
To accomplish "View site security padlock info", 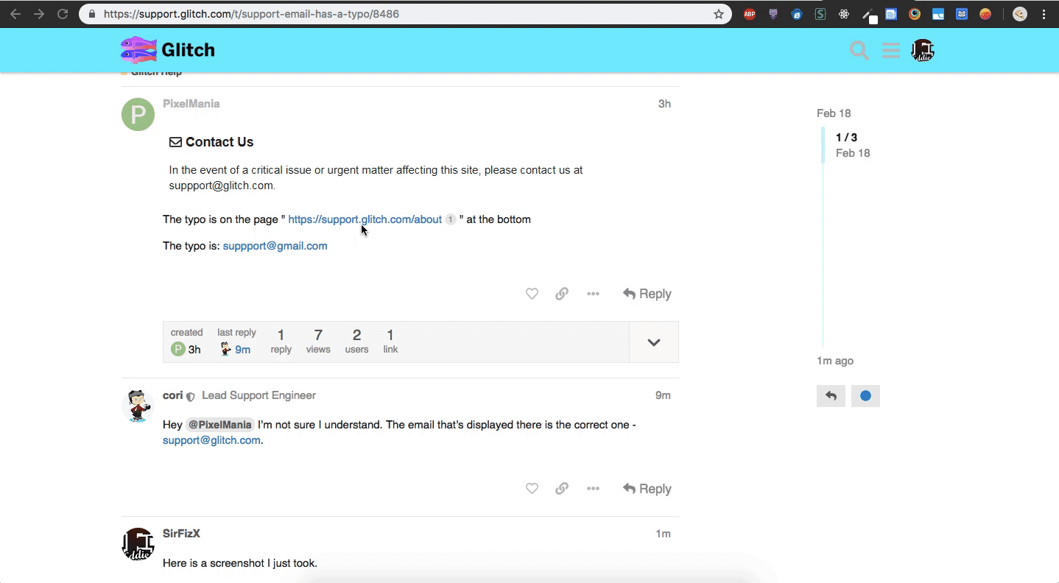I will [92, 14].
